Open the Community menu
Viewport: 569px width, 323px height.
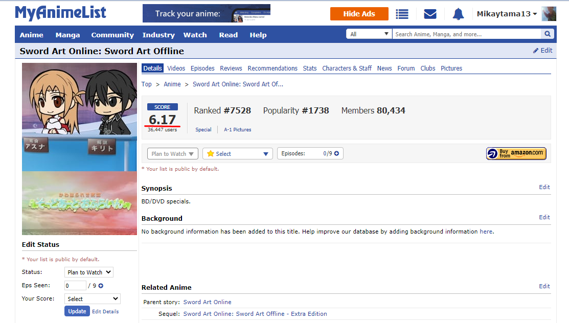coord(112,35)
